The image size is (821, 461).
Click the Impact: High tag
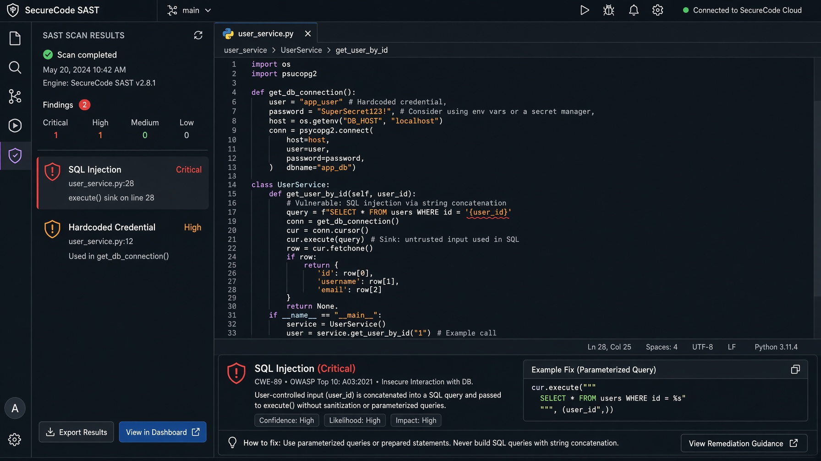pos(416,420)
